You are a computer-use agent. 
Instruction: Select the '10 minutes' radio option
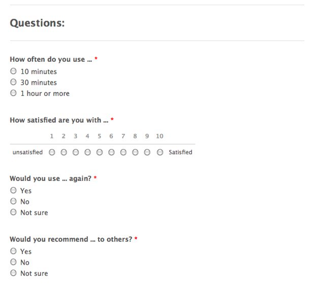tap(13, 71)
